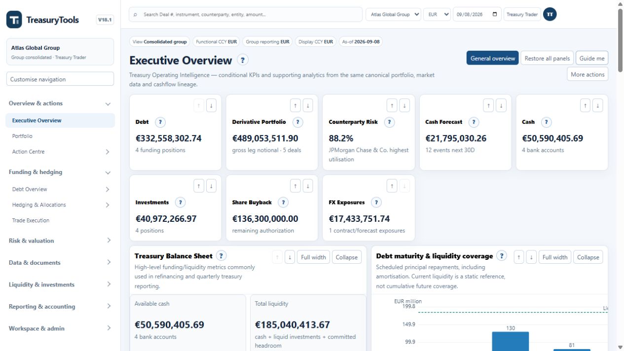This screenshot has width=624, height=351.
Task: Start the Guide me walkthrough
Action: pos(592,58)
